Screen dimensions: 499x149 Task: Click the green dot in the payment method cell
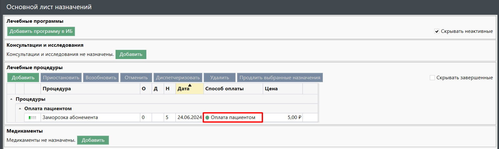pyautogui.click(x=207, y=118)
